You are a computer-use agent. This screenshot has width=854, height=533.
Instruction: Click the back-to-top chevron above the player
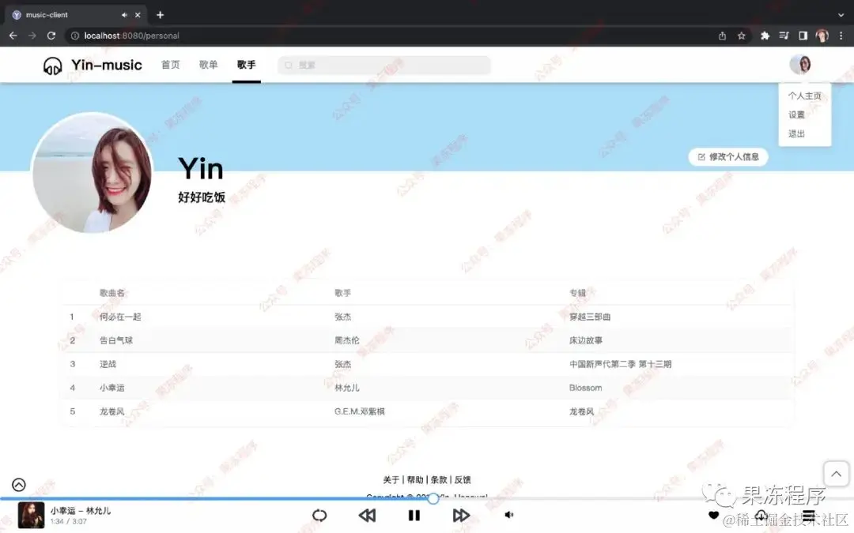(x=836, y=474)
